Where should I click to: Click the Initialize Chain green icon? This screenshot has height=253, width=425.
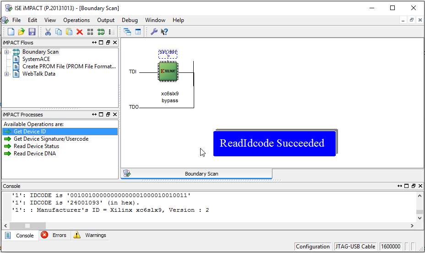point(100,32)
